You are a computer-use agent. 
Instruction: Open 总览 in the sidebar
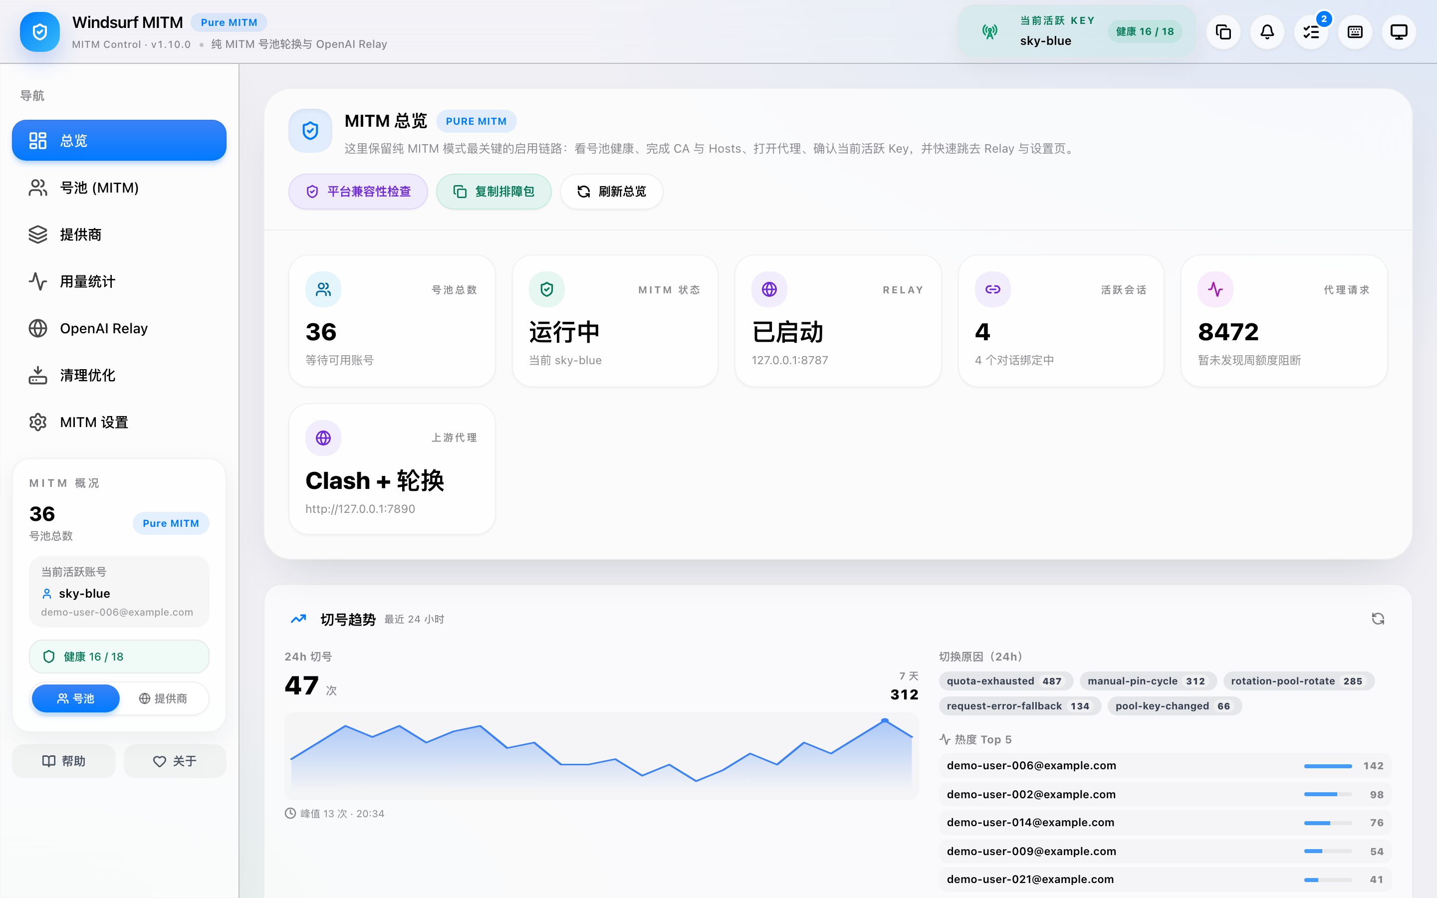click(x=119, y=140)
